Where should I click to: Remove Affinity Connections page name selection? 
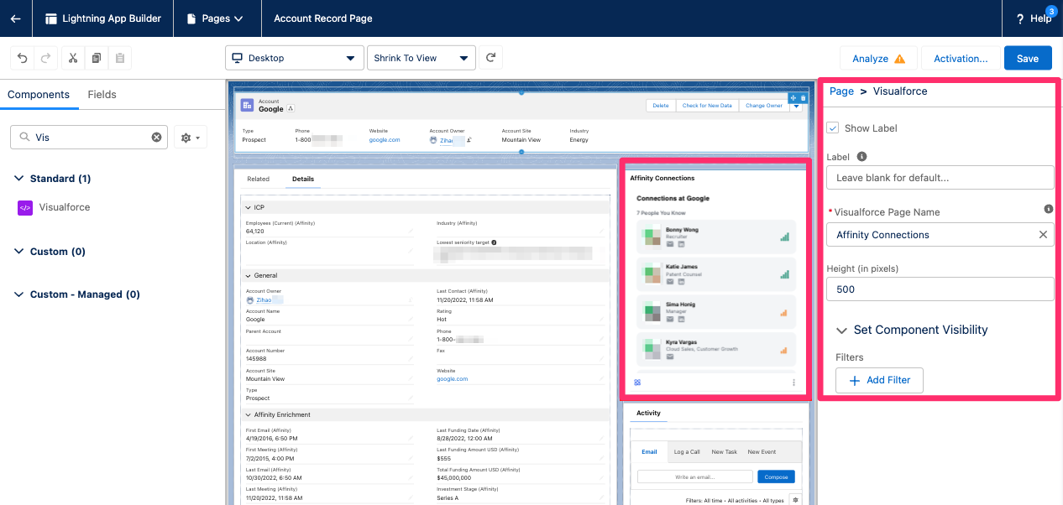tap(1044, 234)
